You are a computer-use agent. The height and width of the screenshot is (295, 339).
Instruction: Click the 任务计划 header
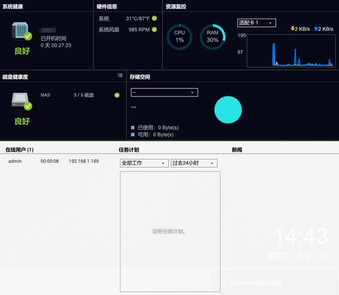coord(129,150)
